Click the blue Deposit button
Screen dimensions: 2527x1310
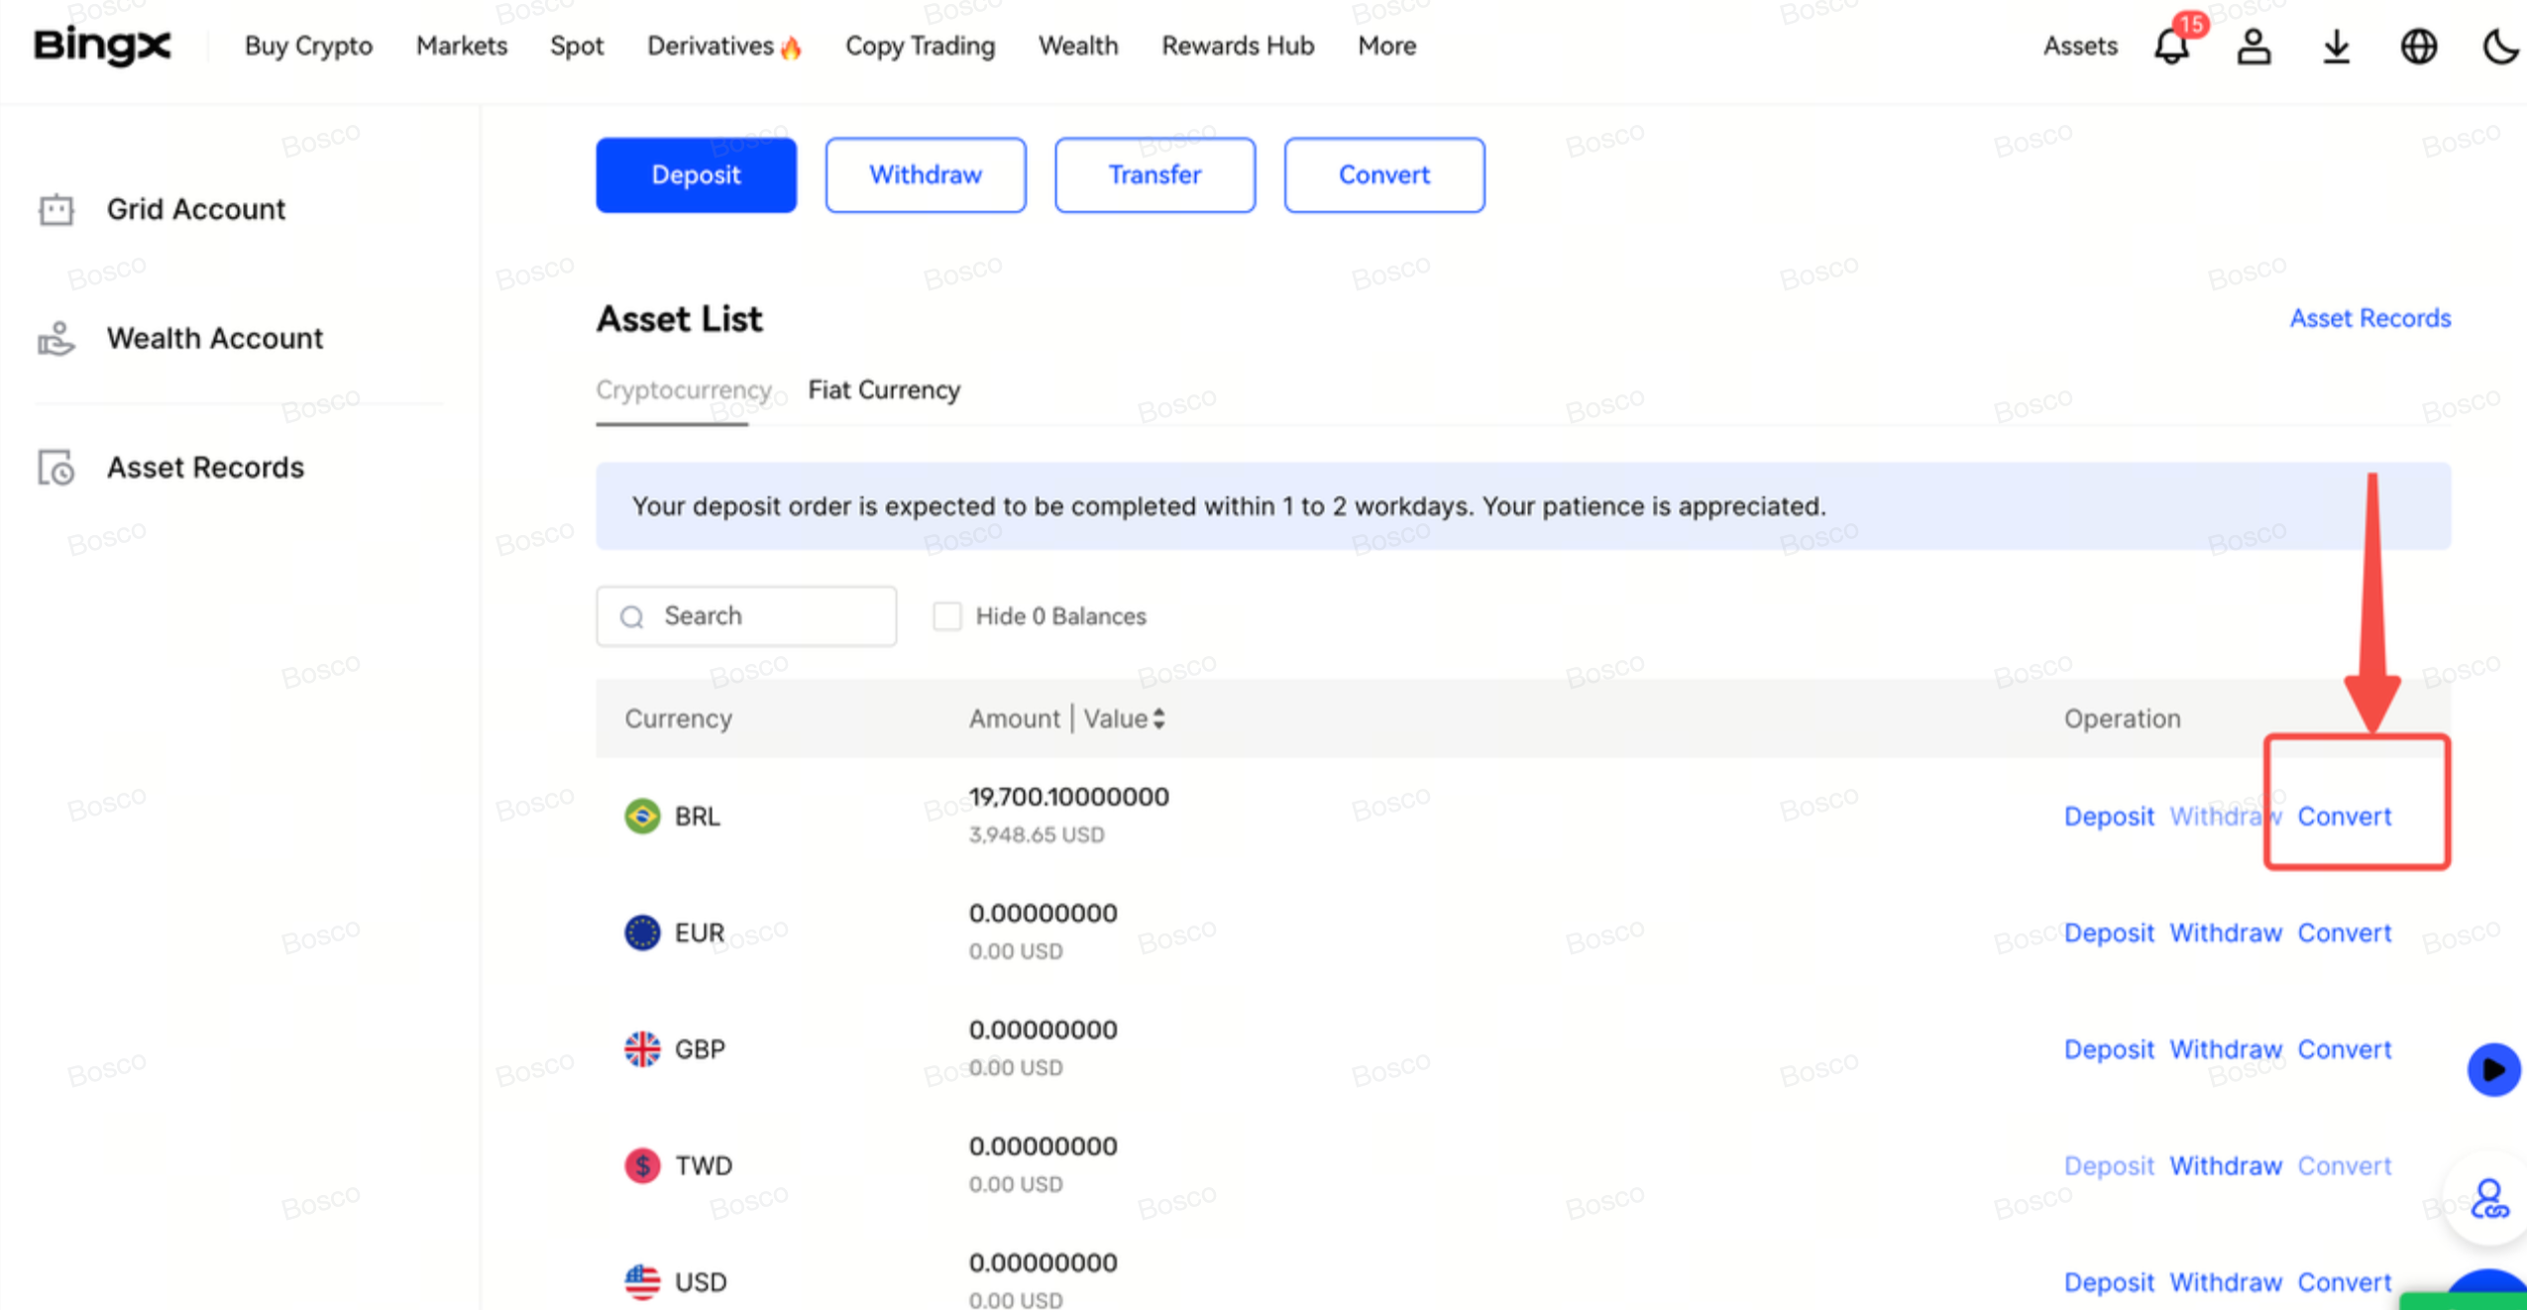tap(696, 175)
